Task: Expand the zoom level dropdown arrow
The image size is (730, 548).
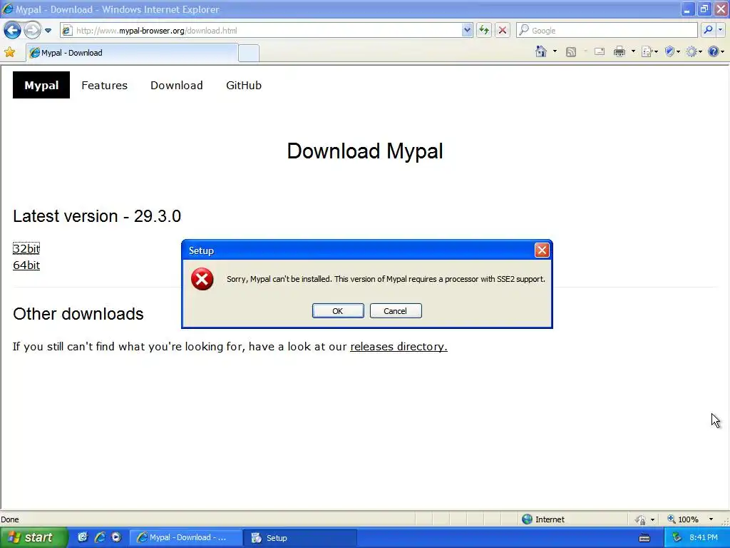Action: (711, 519)
